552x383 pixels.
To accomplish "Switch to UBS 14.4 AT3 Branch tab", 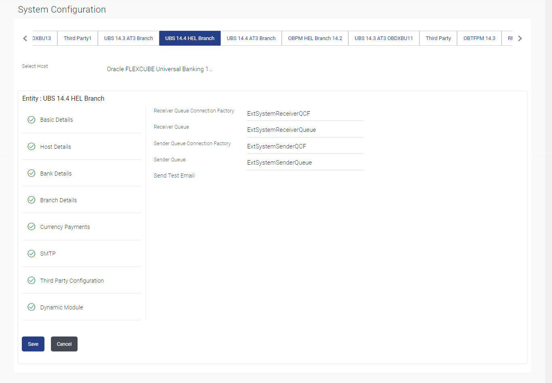I will point(251,38).
